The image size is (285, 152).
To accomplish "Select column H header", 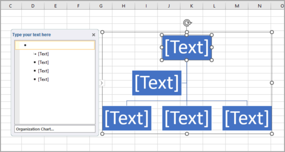I will [123, 6].
